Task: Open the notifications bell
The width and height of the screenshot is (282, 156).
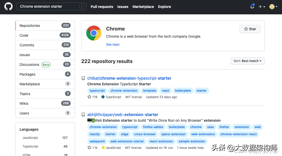Action: coord(252,6)
